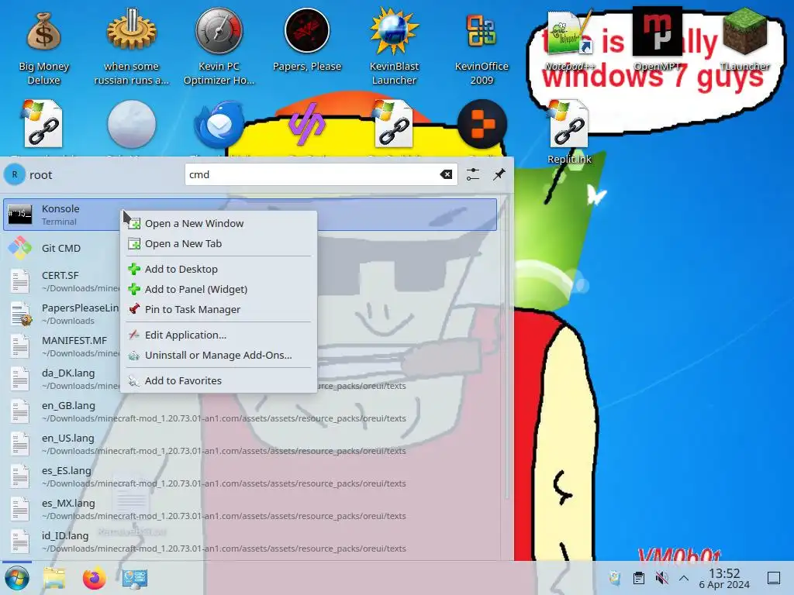Image resolution: width=794 pixels, height=595 pixels.
Task: Open the purple code-symbol desktop icon
Action: click(307, 124)
